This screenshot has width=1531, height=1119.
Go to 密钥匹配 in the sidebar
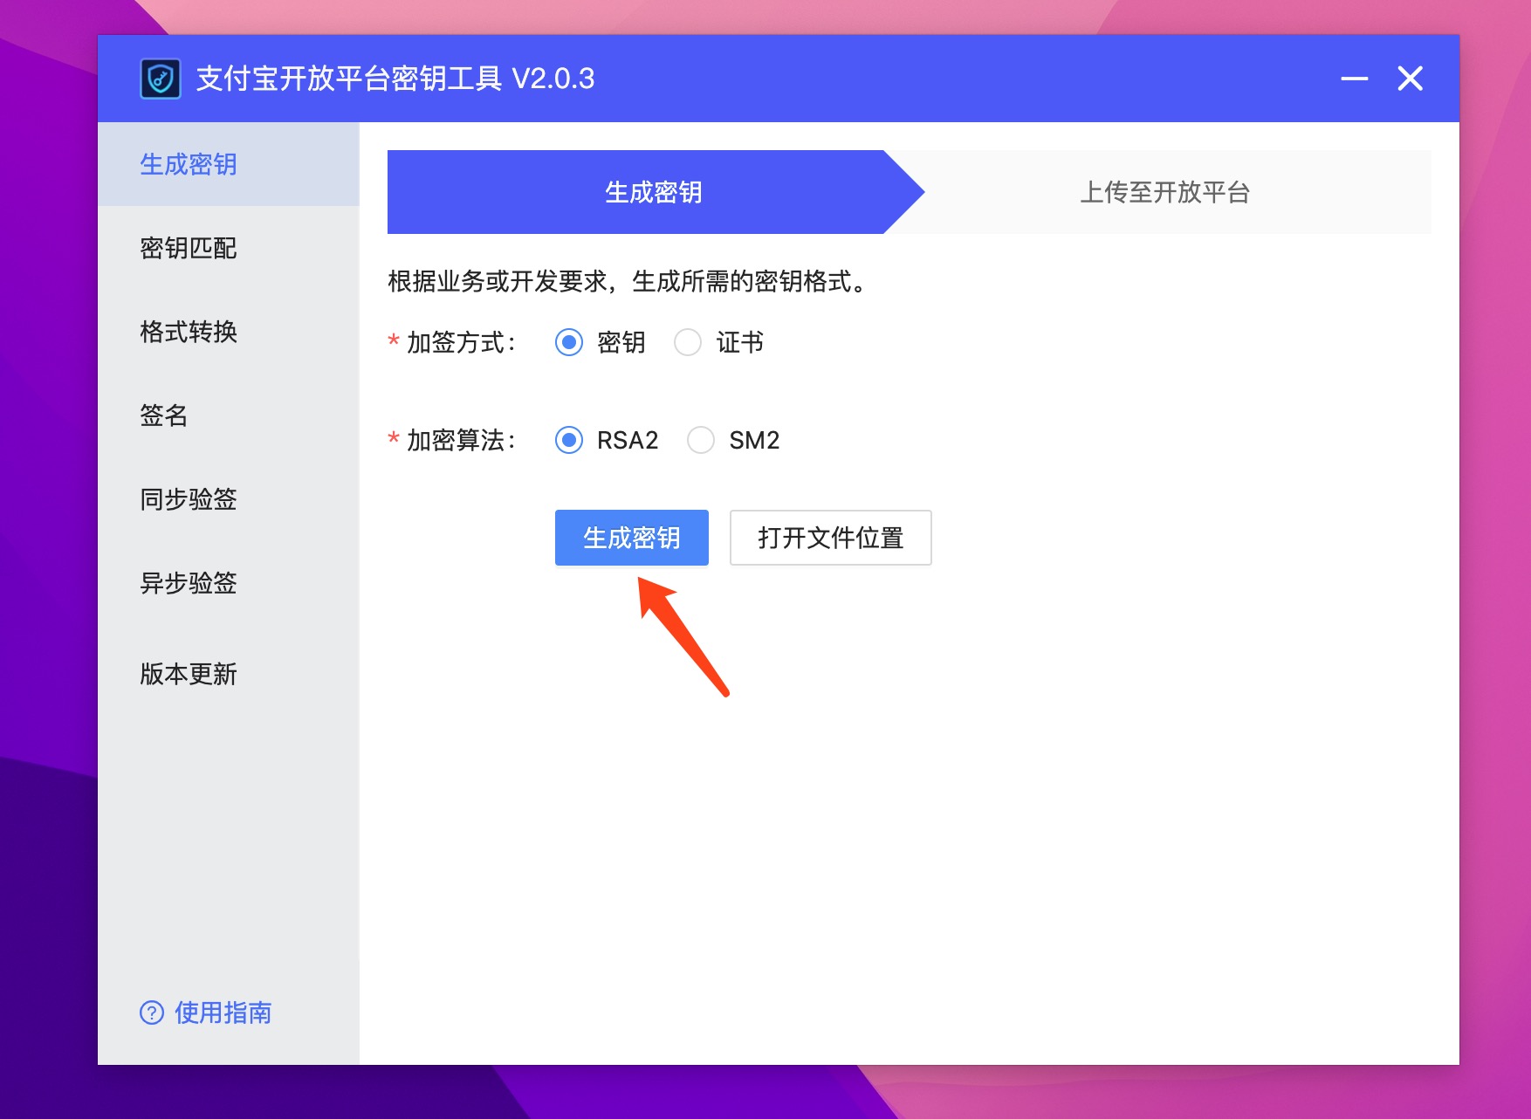(189, 248)
